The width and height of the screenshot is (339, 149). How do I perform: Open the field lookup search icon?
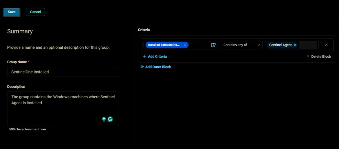[x=213, y=45]
